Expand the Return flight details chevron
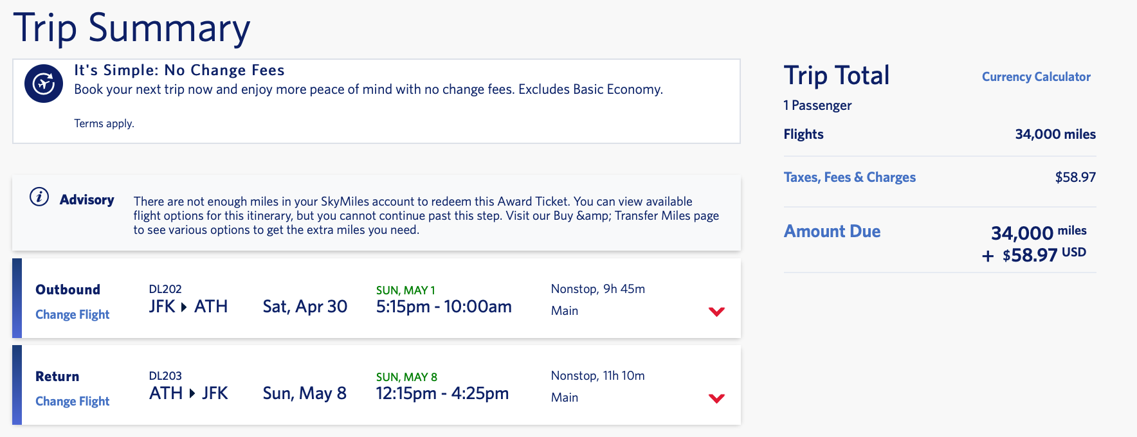This screenshot has height=437, width=1137. click(x=716, y=398)
